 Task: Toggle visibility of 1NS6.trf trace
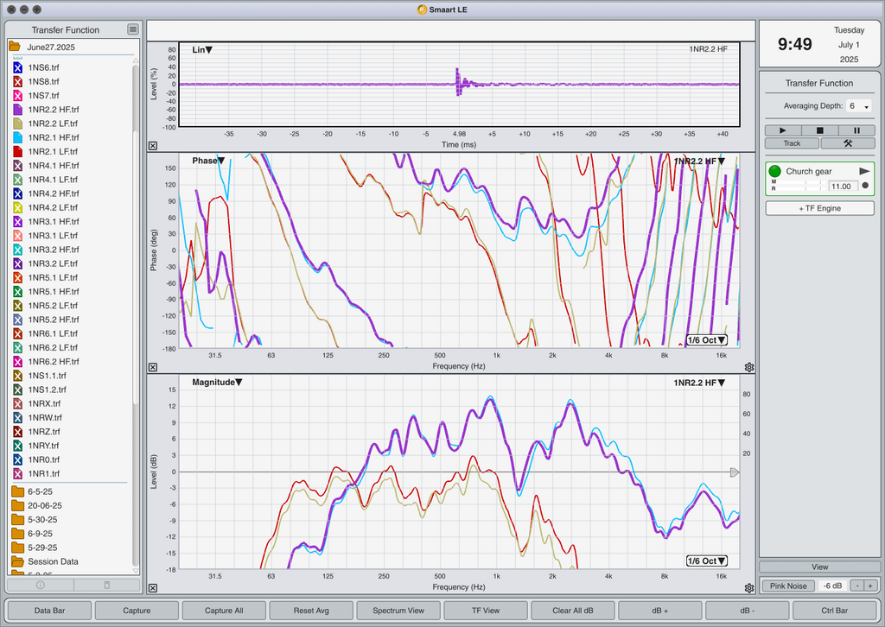tap(17, 67)
